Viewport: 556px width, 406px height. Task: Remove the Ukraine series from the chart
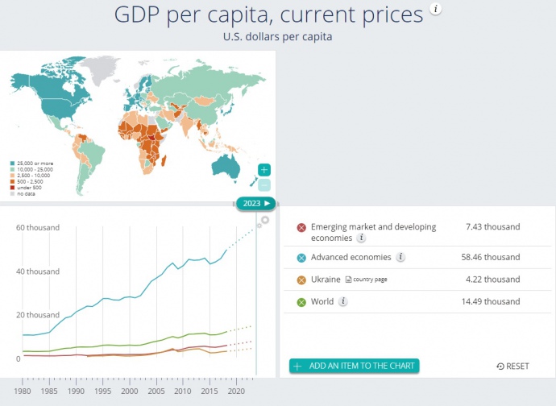tap(301, 280)
